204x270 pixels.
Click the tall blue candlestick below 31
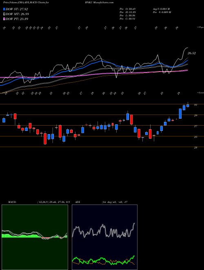pos(180,113)
